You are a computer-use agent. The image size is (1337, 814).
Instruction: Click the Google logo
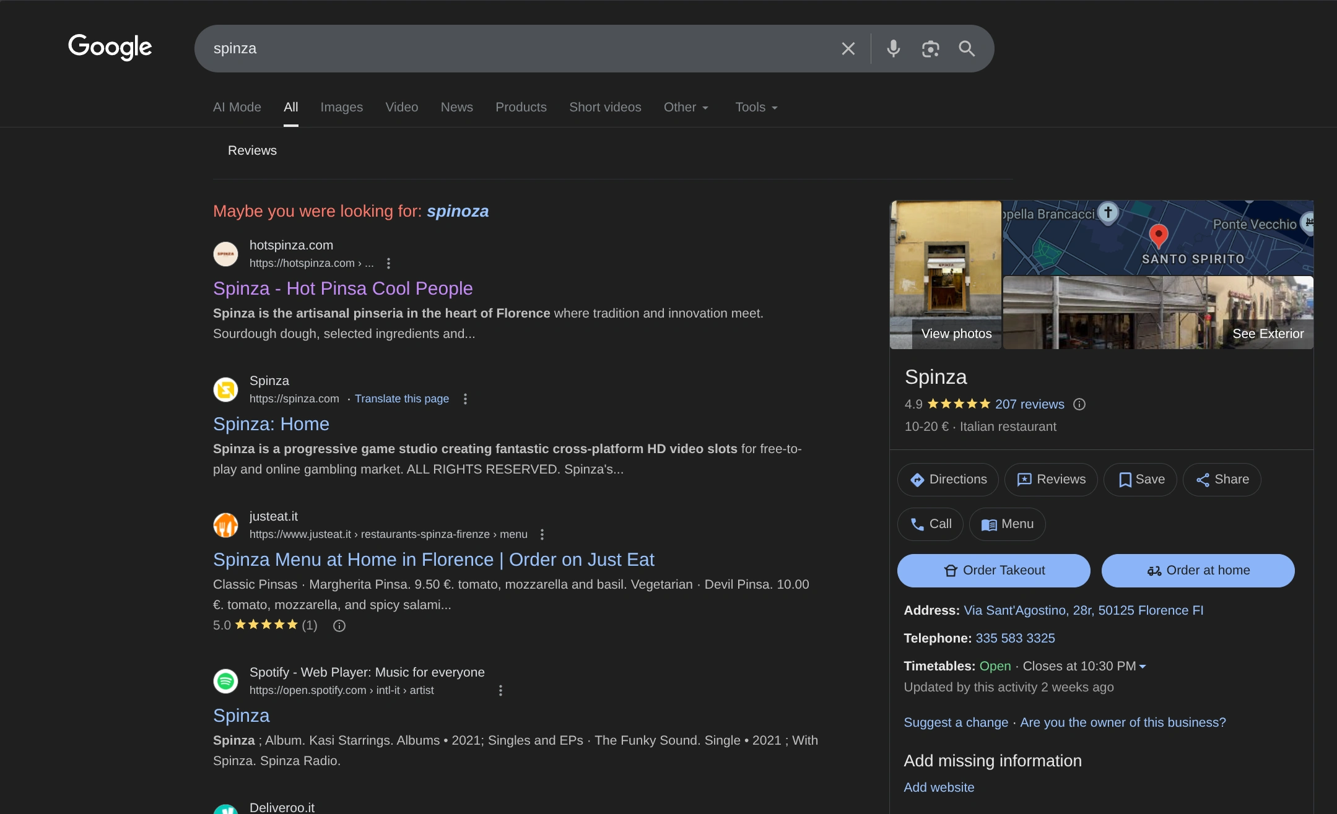coord(110,47)
